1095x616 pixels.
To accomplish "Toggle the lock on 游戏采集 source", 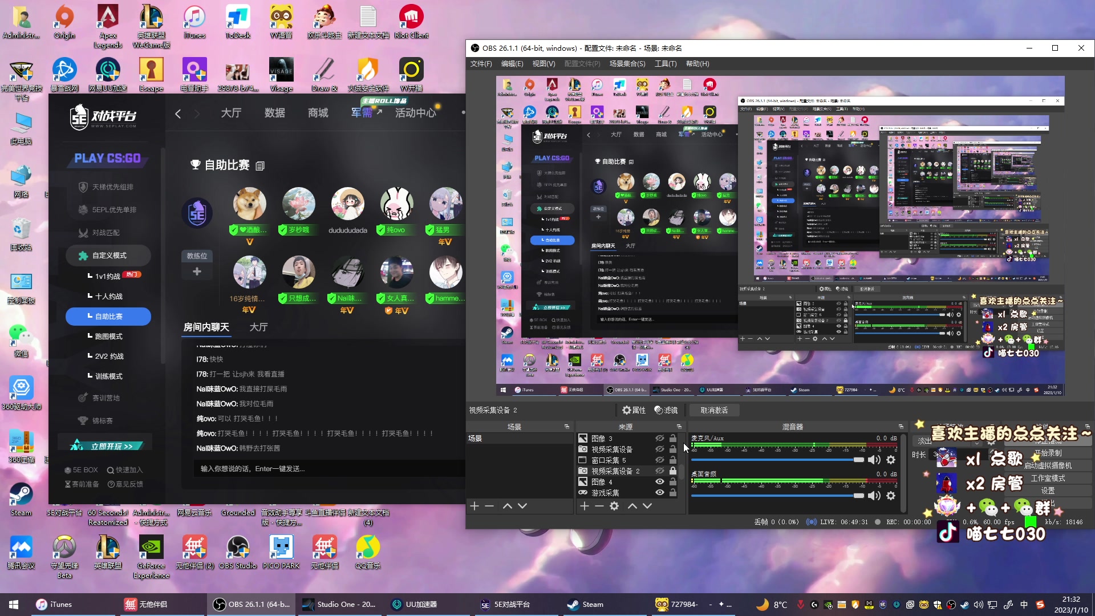I will pos(673,493).
